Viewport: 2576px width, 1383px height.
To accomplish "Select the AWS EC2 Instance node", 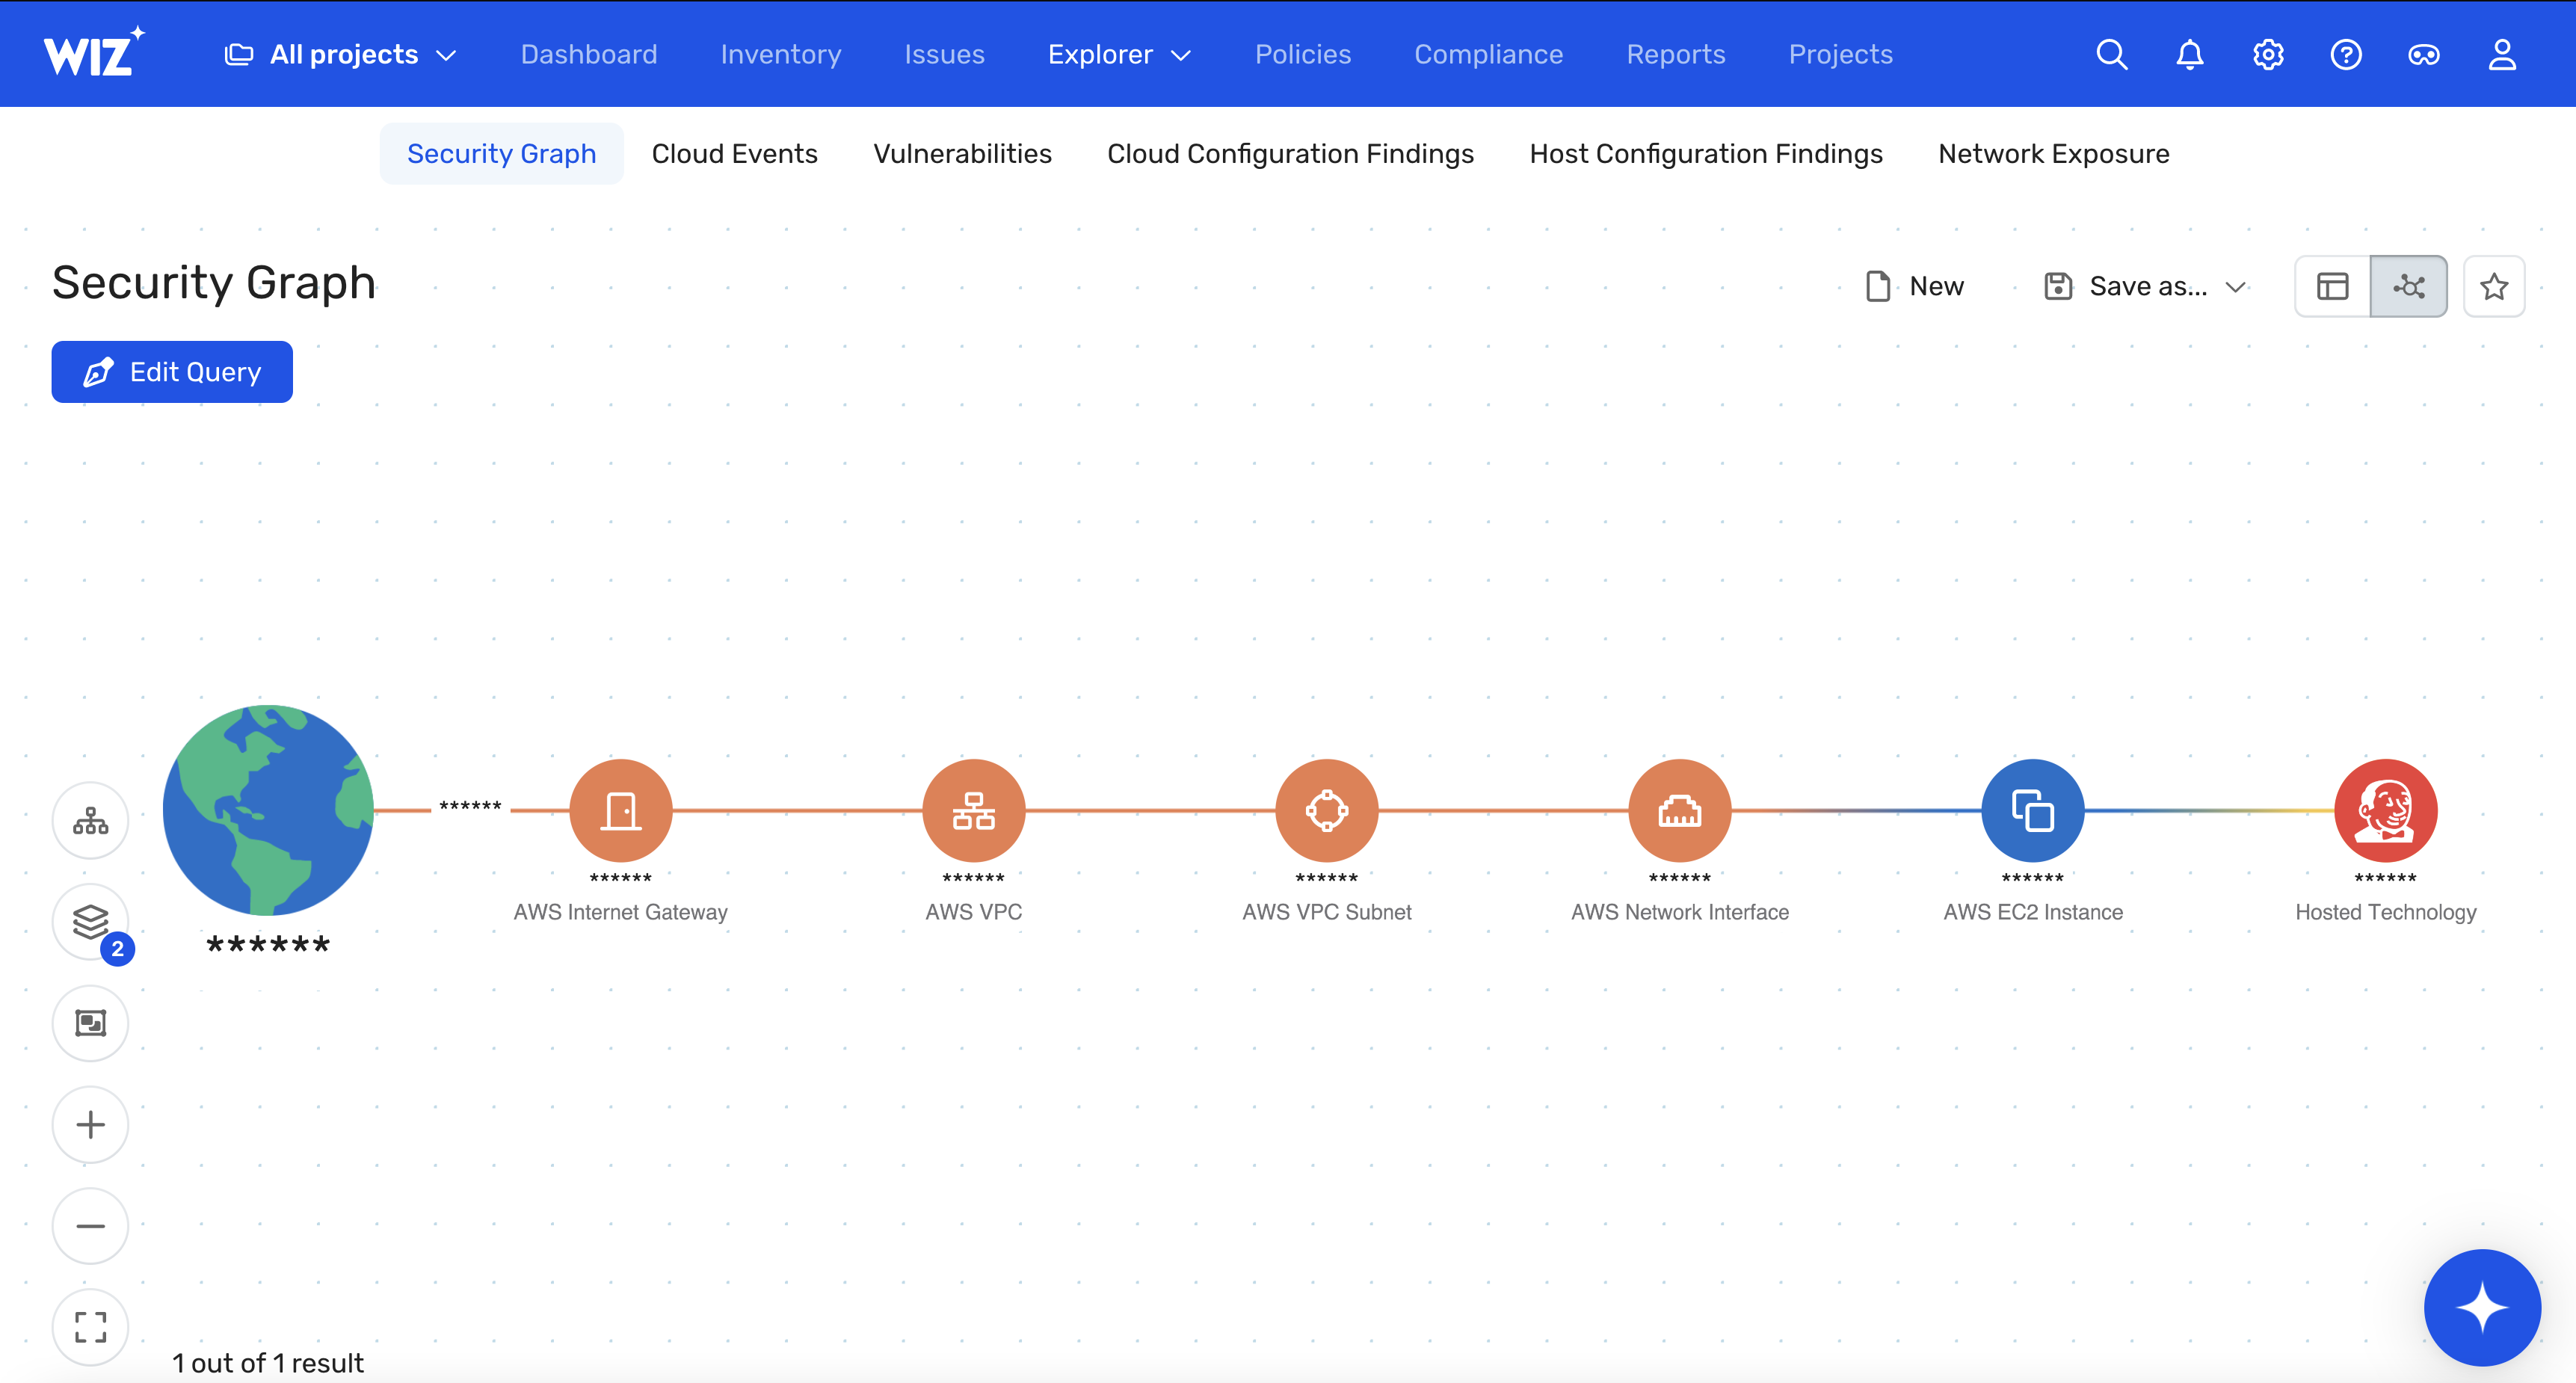I will [2032, 810].
